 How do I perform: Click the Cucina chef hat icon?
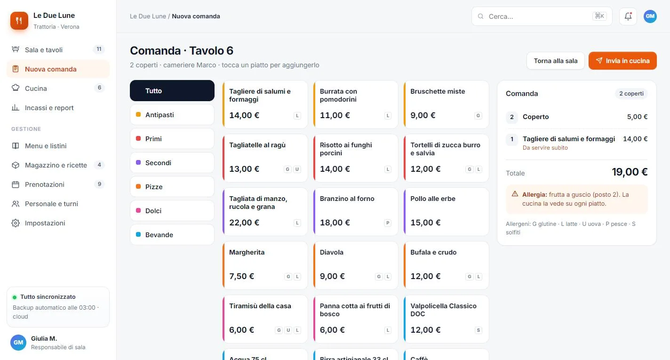click(x=16, y=88)
